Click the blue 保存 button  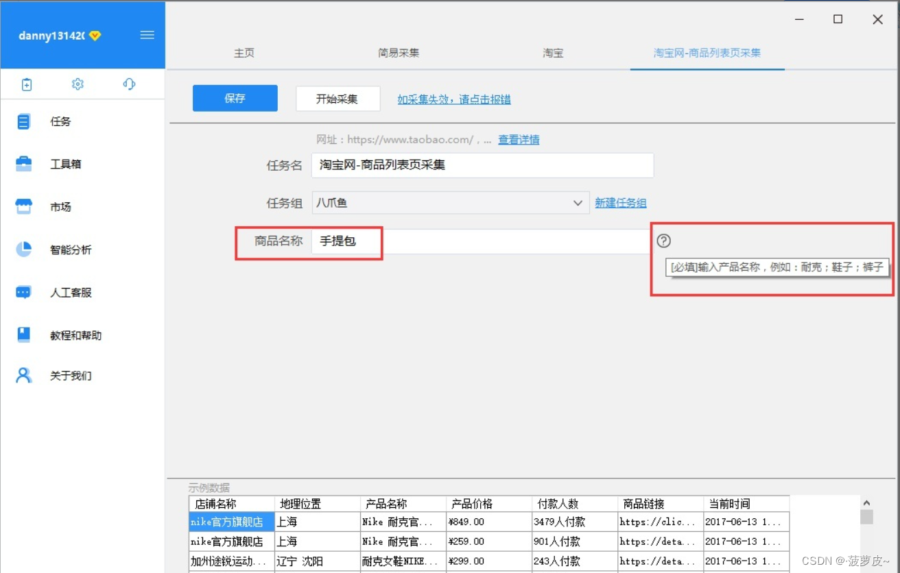point(235,98)
